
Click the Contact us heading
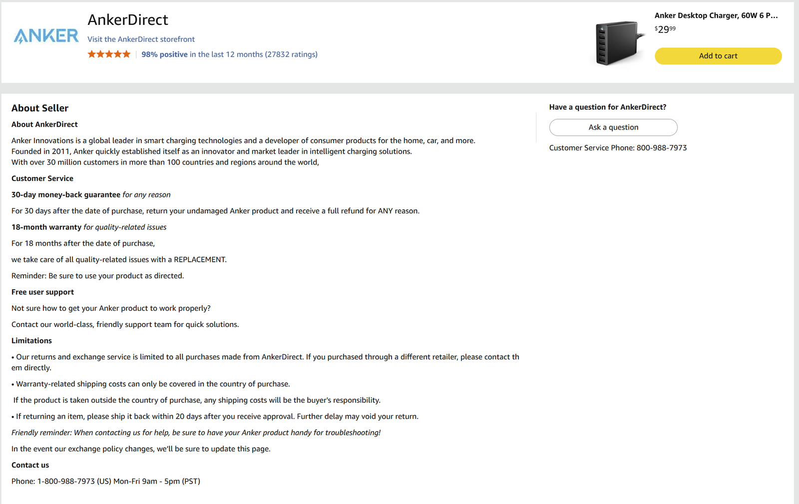(30, 465)
